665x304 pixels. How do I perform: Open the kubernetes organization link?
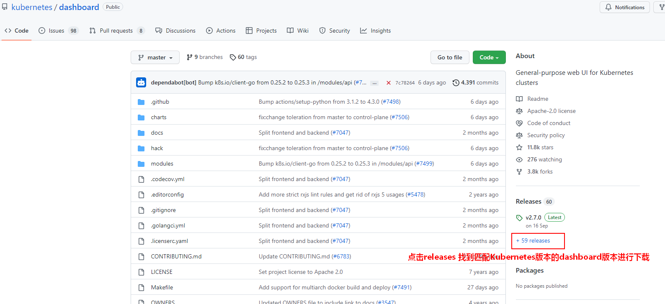[32, 7]
